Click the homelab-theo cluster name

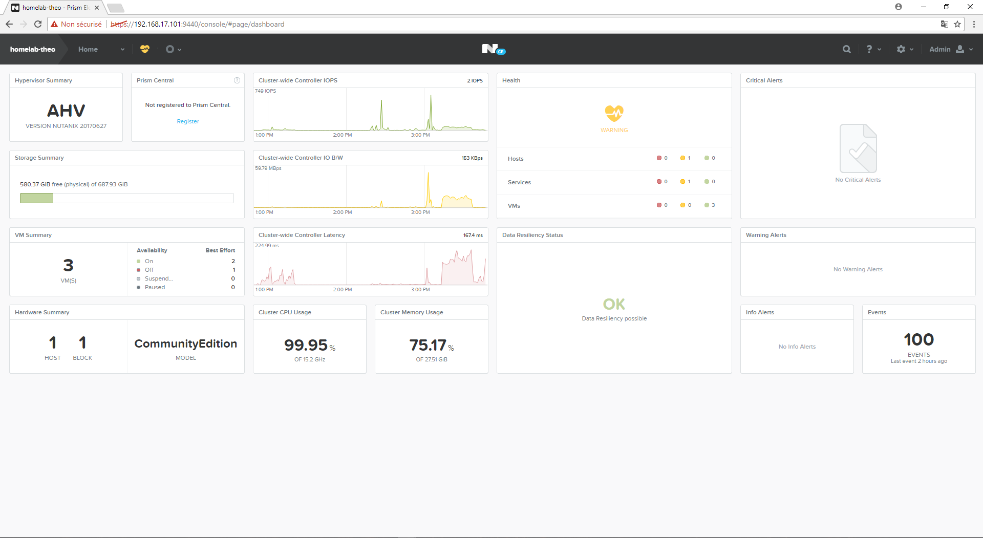point(33,49)
